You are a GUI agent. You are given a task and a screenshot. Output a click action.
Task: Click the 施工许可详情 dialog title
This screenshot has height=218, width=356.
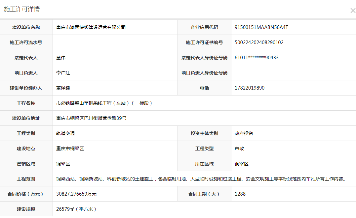tap(22, 9)
